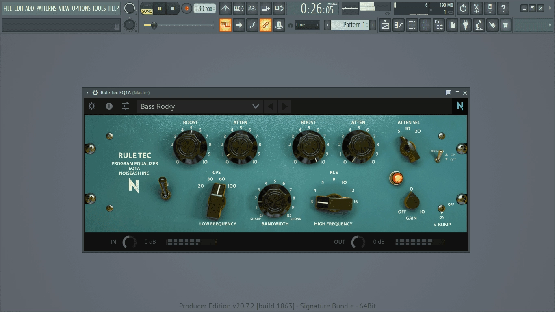Open the Mixer view icon
This screenshot has width=555, height=312.
click(425, 25)
